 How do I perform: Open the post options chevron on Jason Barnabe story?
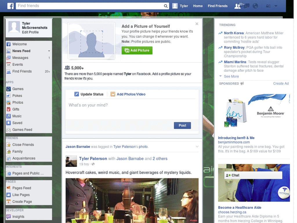pyautogui.click(x=197, y=147)
